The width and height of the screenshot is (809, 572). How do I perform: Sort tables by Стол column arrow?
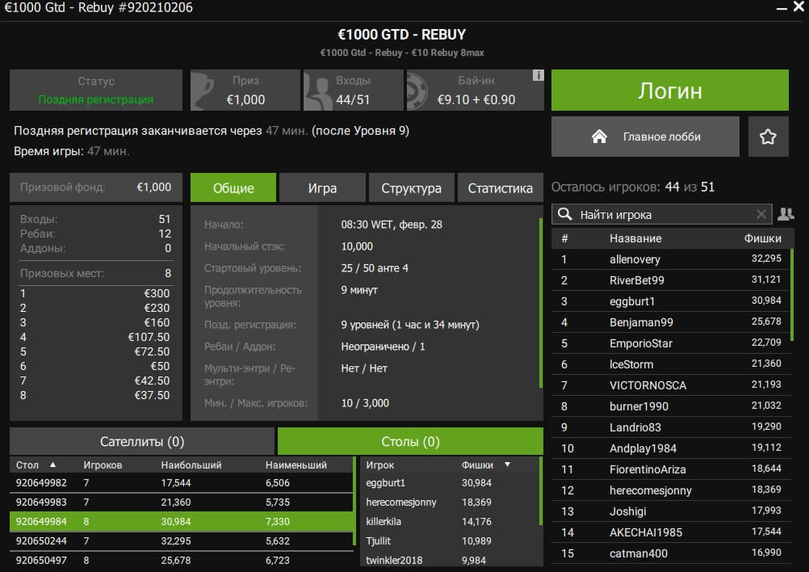tap(53, 465)
